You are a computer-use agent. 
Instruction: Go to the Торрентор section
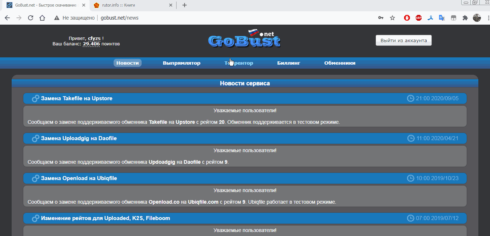(x=239, y=63)
